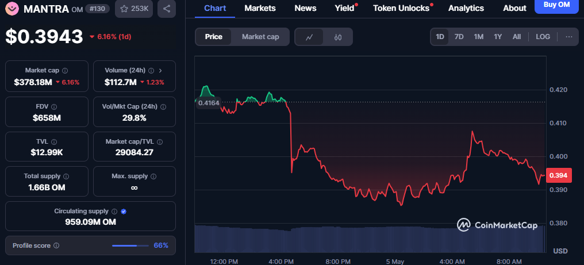Click the USD currency label on chart
The image size is (584, 265).
560,251
